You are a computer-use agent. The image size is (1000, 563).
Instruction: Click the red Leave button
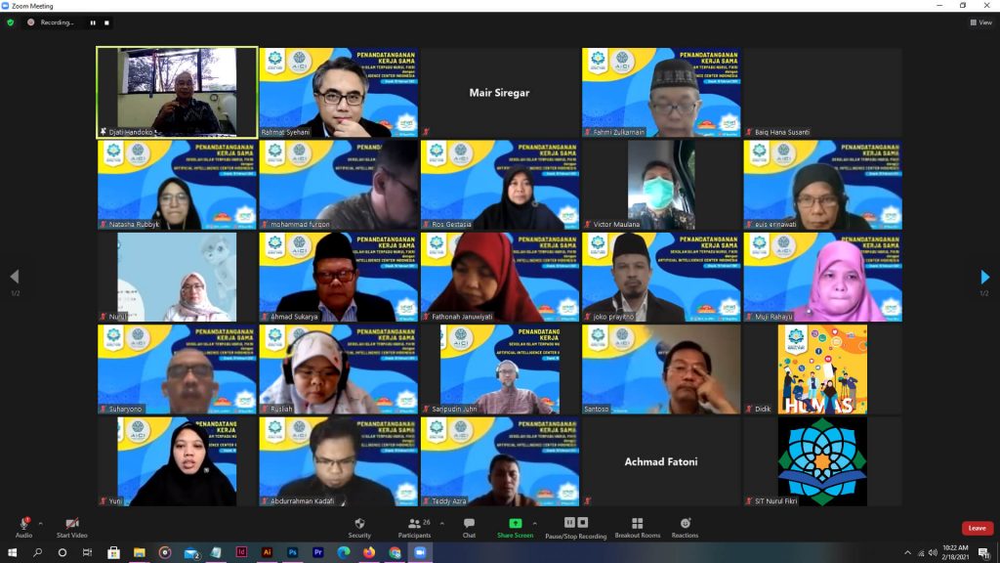(977, 528)
